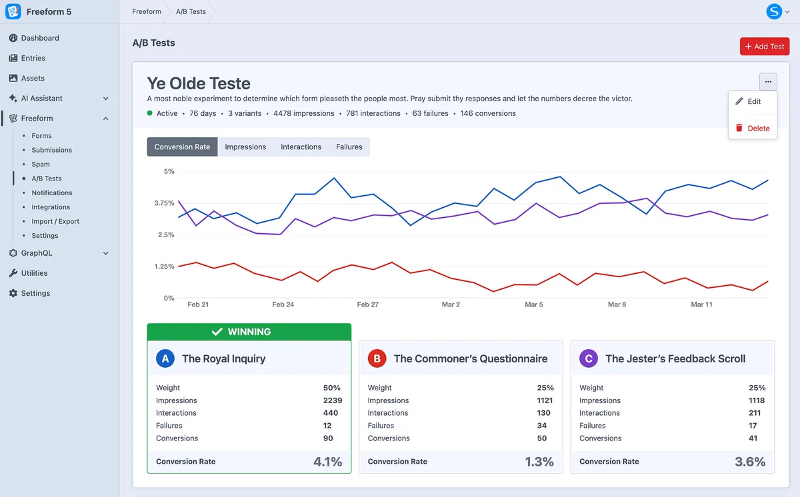Click the 63 failures stat
This screenshot has width=800, height=497.
431,113
